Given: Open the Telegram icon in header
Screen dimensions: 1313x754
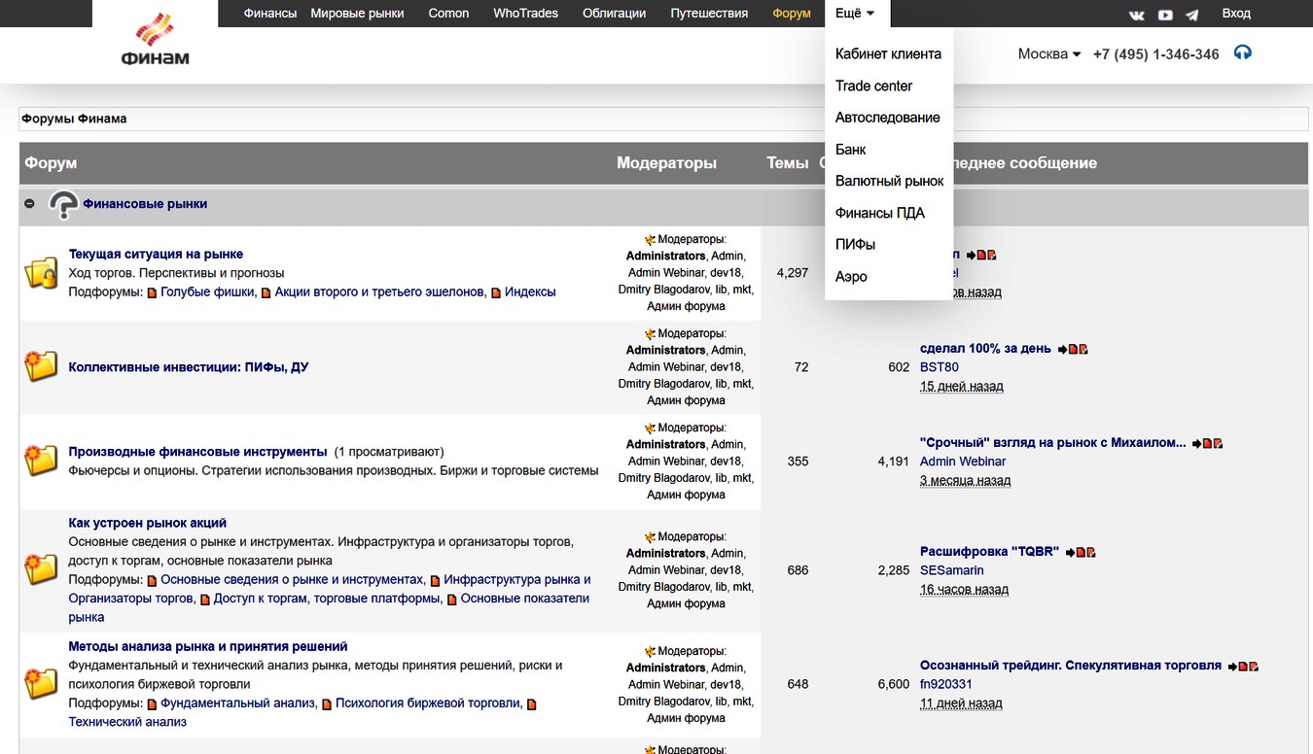Looking at the screenshot, I should click(x=1192, y=15).
